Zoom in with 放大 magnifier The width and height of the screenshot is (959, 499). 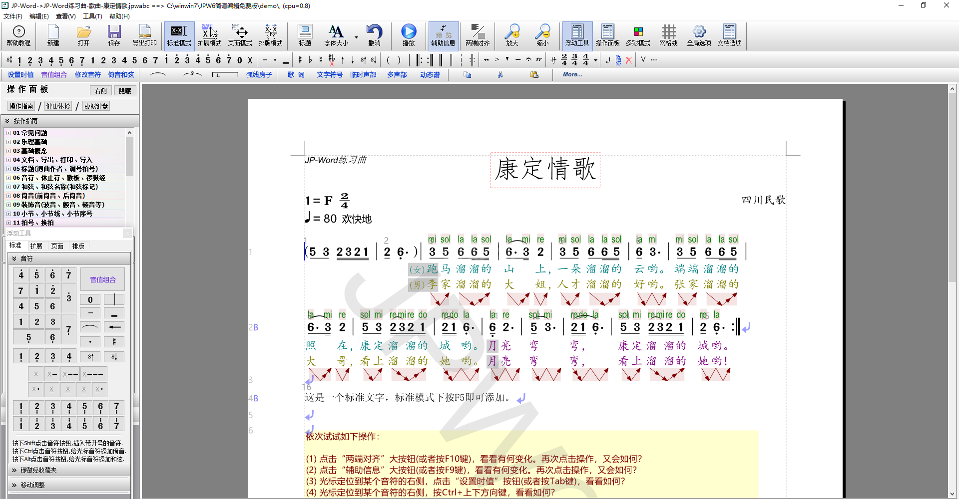click(512, 36)
